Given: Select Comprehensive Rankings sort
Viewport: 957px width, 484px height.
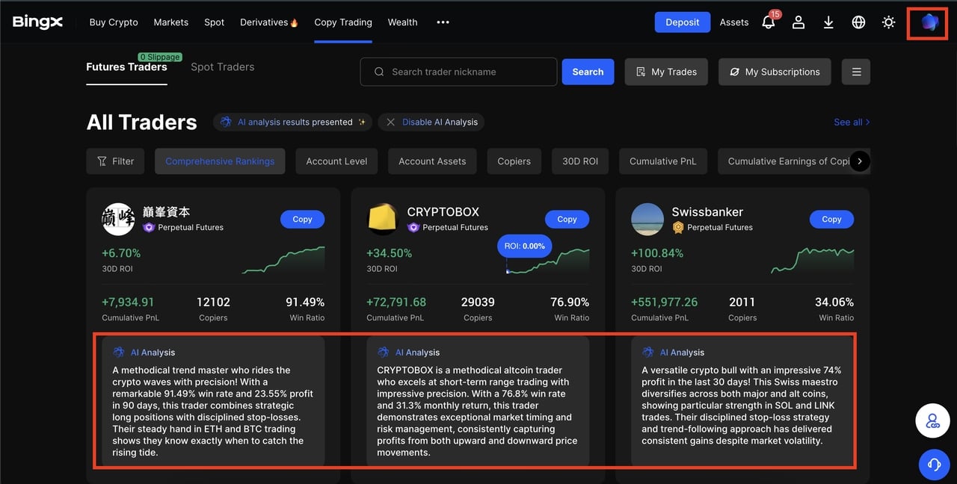Looking at the screenshot, I should click(220, 161).
